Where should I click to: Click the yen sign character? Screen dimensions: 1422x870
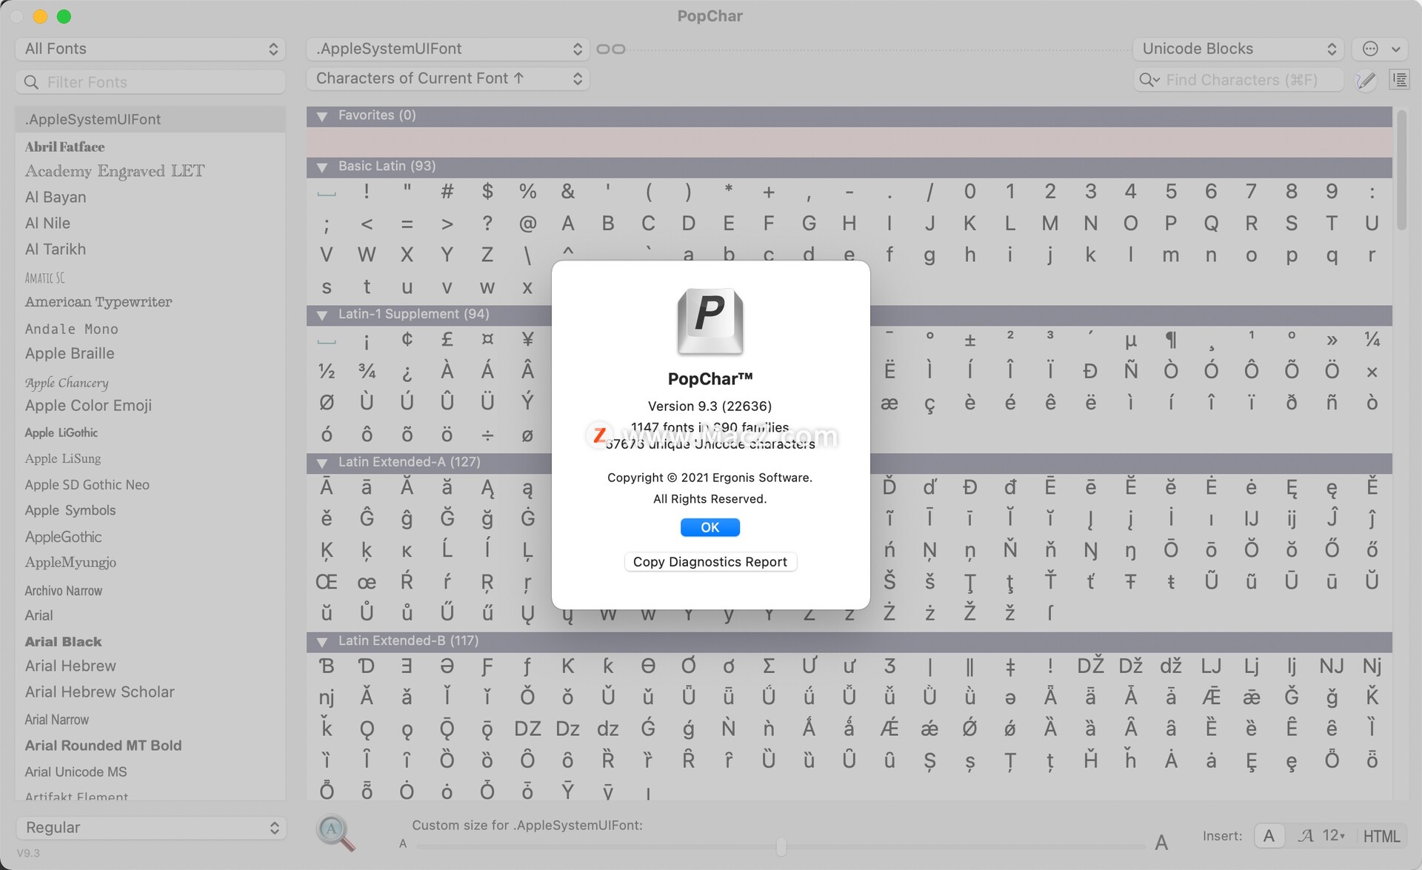click(527, 340)
